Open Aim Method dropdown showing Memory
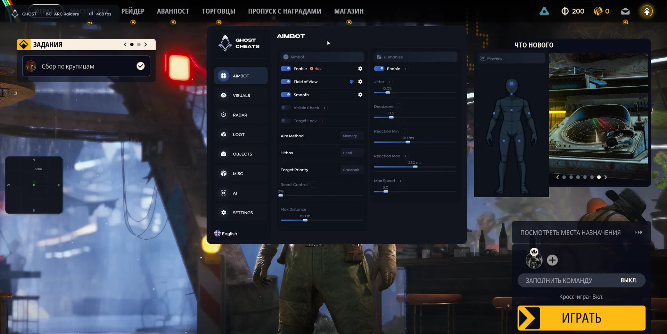Viewport: 667px width, 334px height. (352, 136)
